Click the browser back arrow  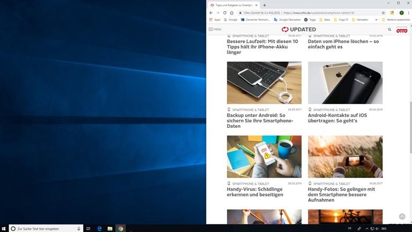click(x=211, y=12)
